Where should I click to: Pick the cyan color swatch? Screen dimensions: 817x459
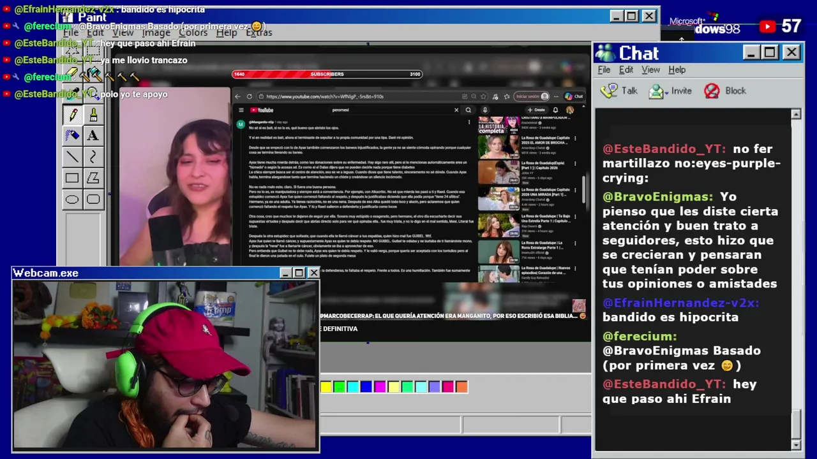pos(353,386)
